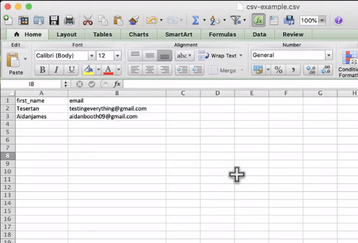Select the Cut scissors icon

tap(88, 21)
